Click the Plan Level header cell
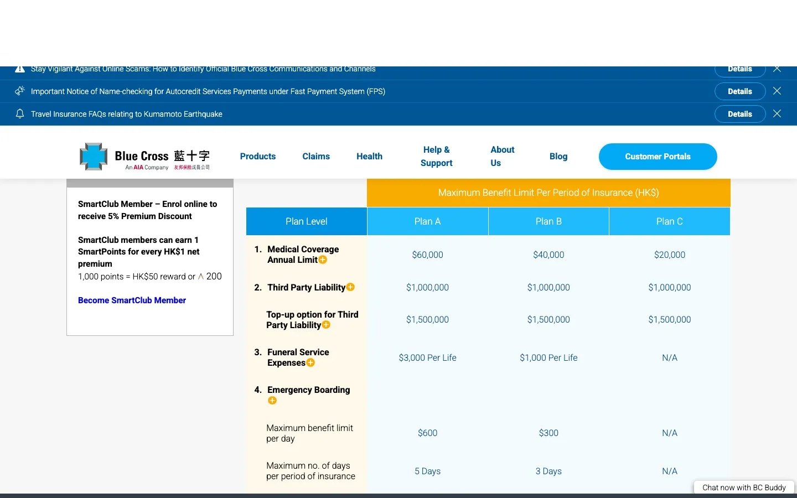The width and height of the screenshot is (797, 498). click(307, 221)
